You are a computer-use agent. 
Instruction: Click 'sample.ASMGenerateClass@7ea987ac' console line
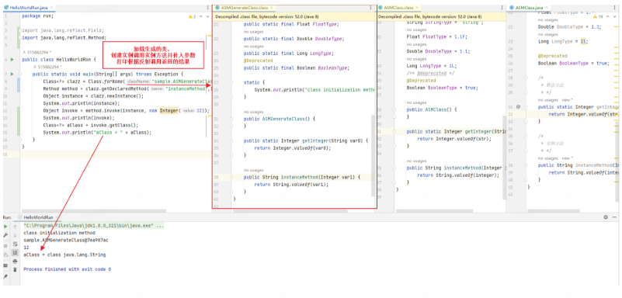coord(66,240)
